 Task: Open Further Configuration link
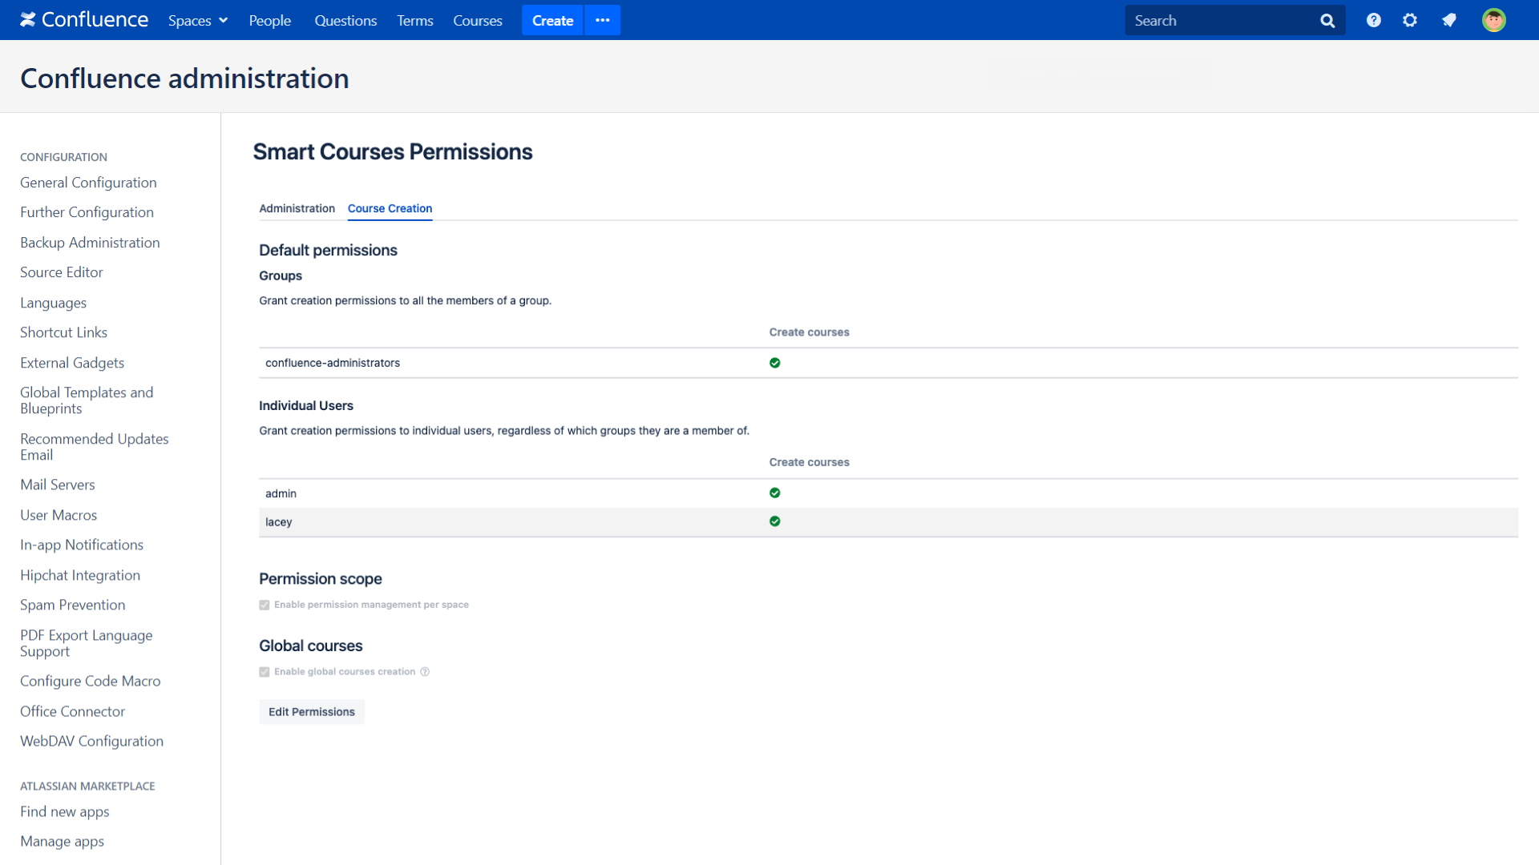coord(87,212)
